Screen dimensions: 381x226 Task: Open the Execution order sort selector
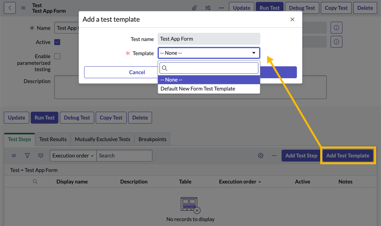(73, 155)
